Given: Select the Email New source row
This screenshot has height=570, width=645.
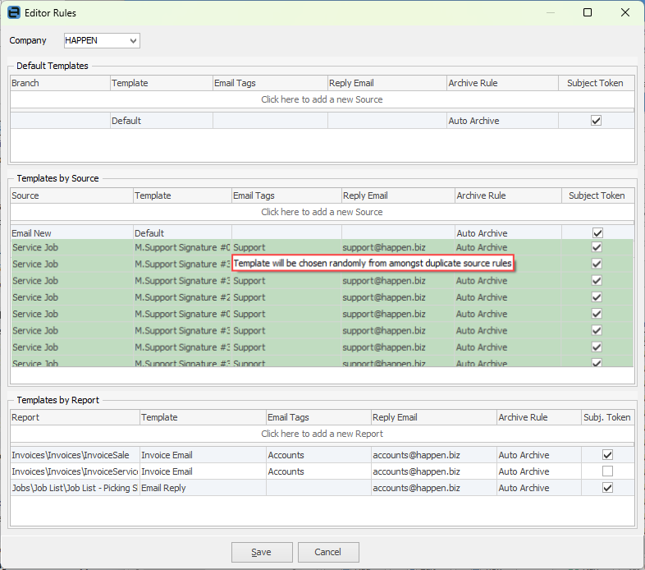Looking at the screenshot, I should (322, 233).
